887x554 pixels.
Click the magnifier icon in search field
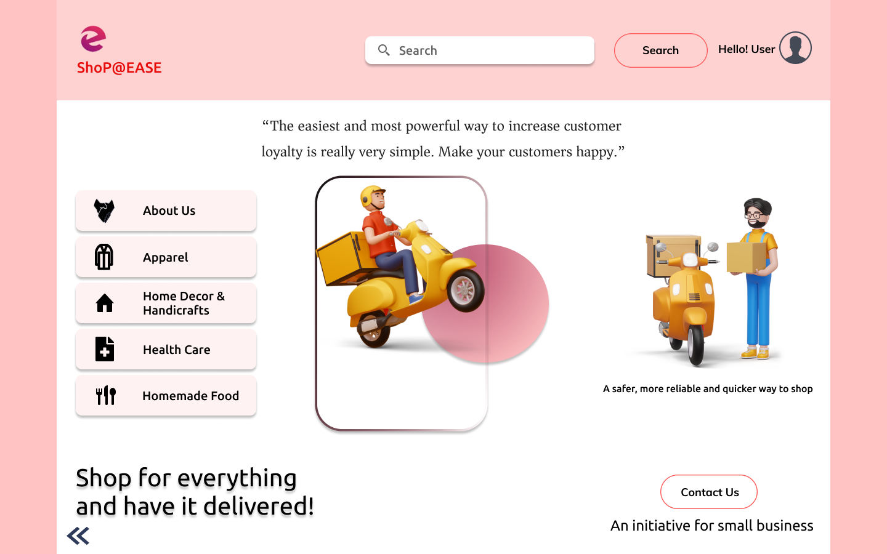click(x=384, y=50)
